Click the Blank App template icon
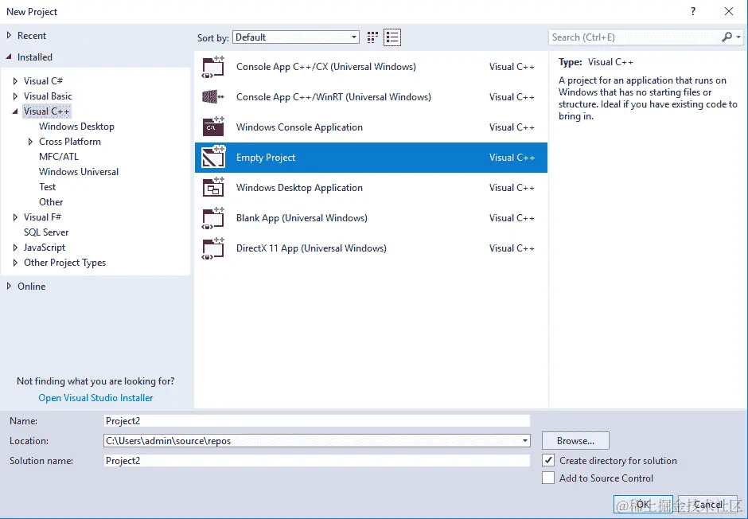This screenshot has width=748, height=519. click(213, 218)
